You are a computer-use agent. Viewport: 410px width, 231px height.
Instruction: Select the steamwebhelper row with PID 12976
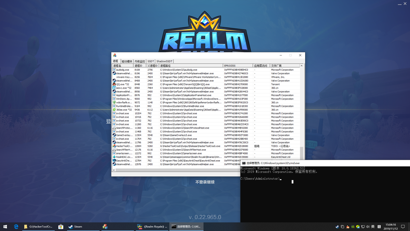(176, 164)
